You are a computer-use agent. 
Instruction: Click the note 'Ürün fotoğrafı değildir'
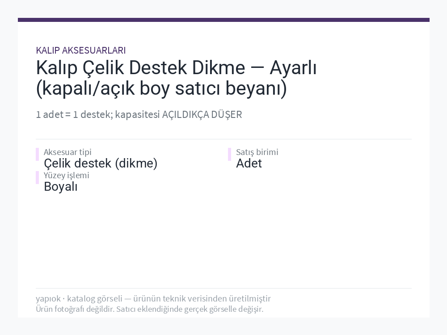[75, 309]
